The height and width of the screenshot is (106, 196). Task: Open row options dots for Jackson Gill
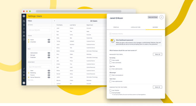coord(54,84)
